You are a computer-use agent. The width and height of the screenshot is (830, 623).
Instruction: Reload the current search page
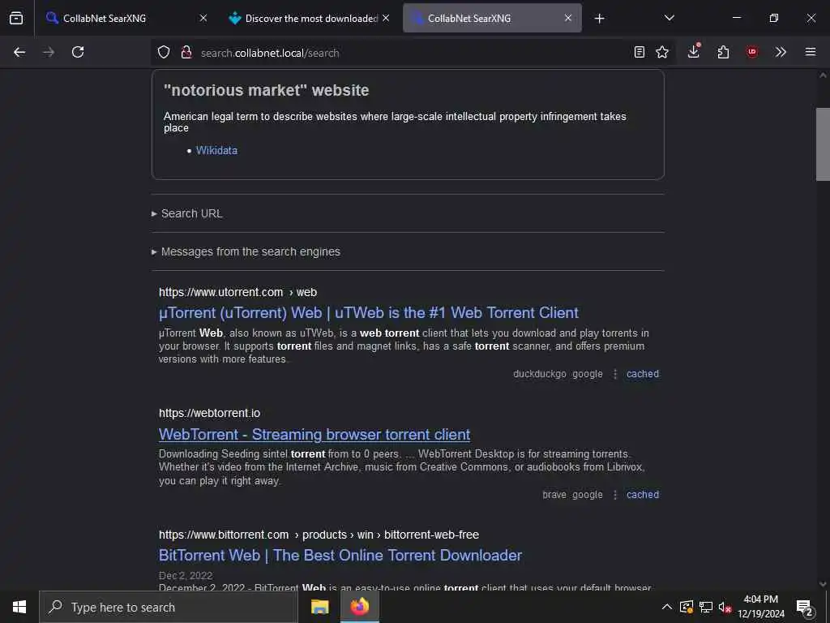tap(78, 52)
